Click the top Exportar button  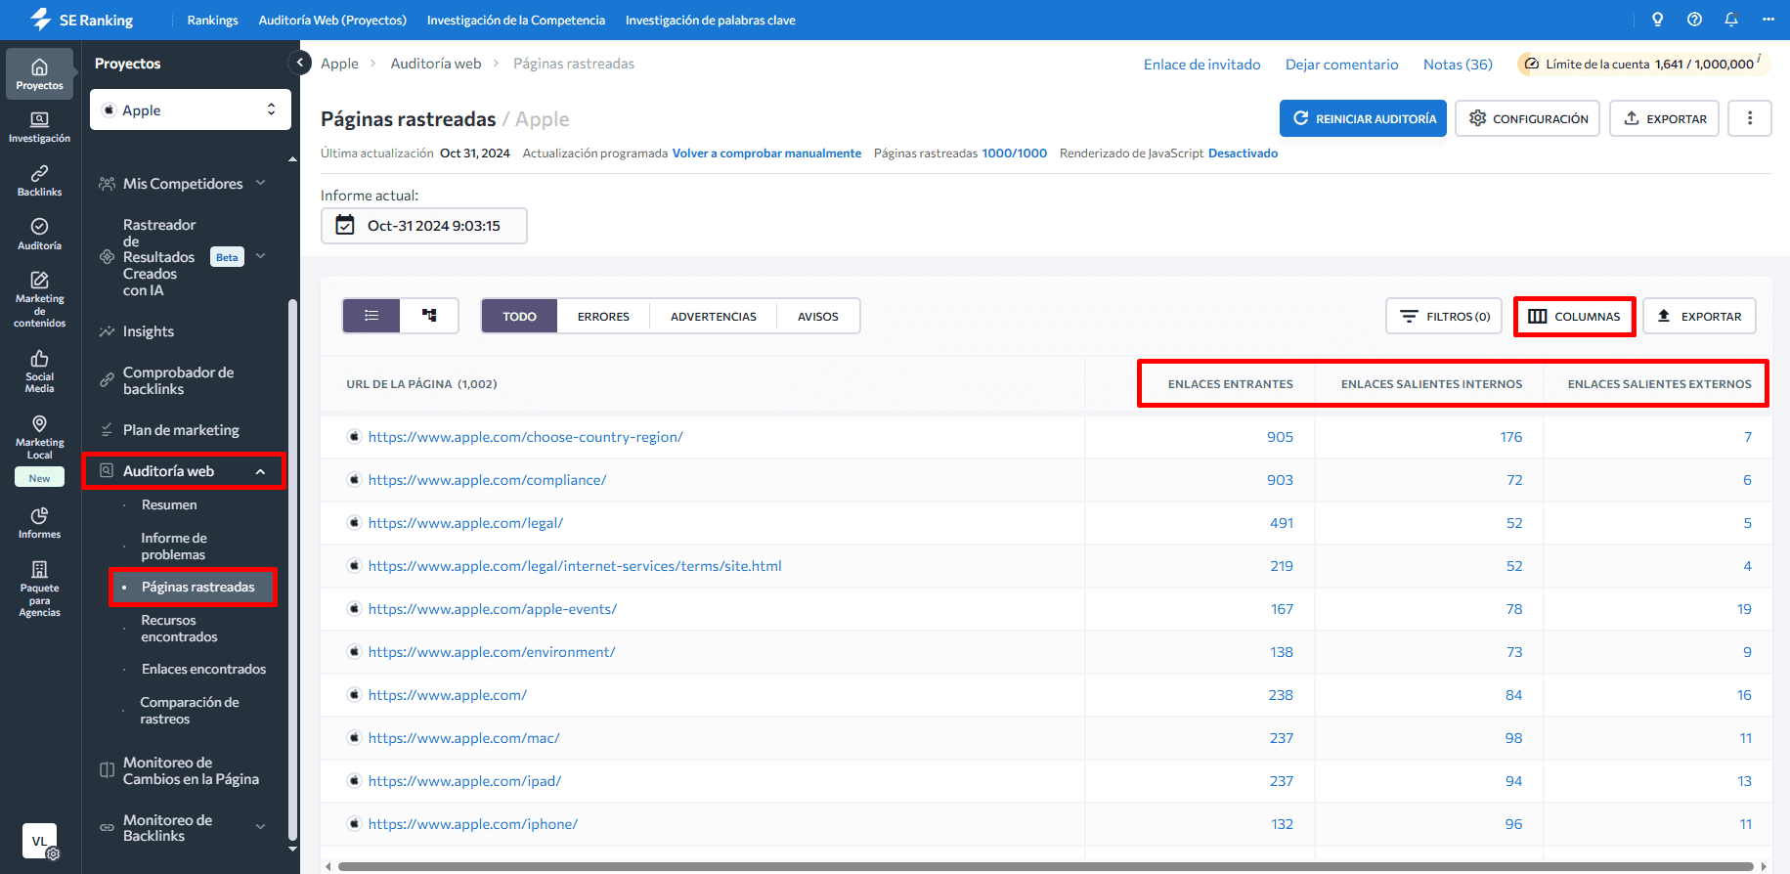(1664, 118)
